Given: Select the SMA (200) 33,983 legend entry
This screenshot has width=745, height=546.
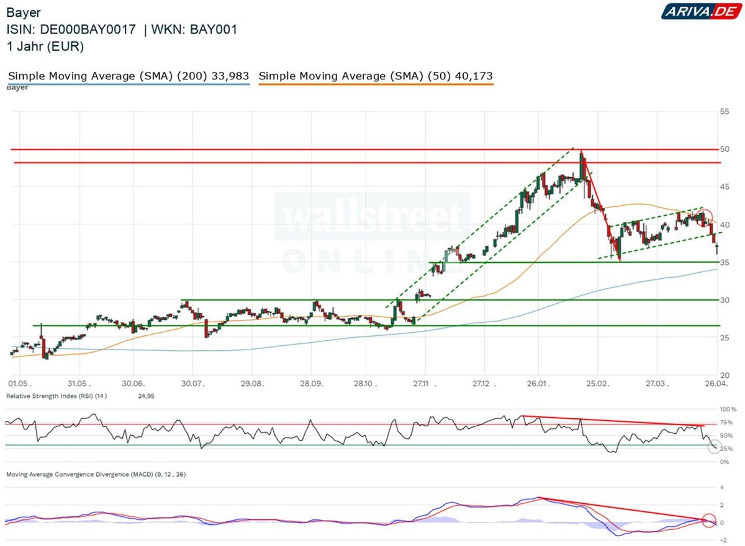Looking at the screenshot, I should (x=129, y=76).
